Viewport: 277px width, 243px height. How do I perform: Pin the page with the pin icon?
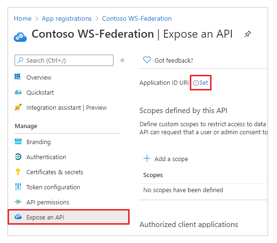coord(248,34)
